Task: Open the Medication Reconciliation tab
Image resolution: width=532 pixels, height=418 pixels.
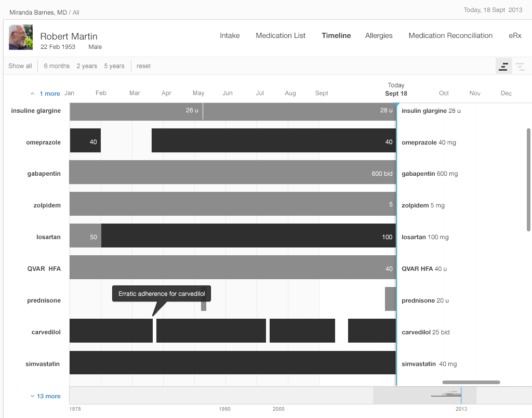Action: tap(450, 36)
